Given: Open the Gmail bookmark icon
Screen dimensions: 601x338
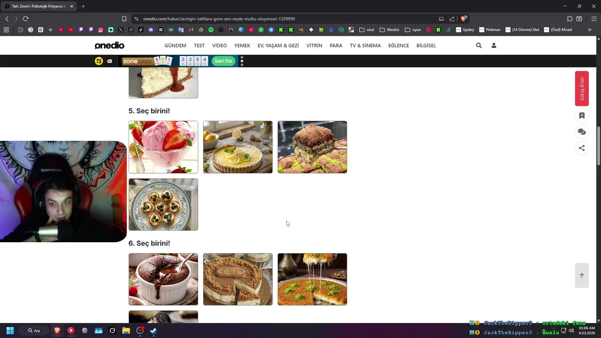Looking at the screenshot, I should 191,30.
